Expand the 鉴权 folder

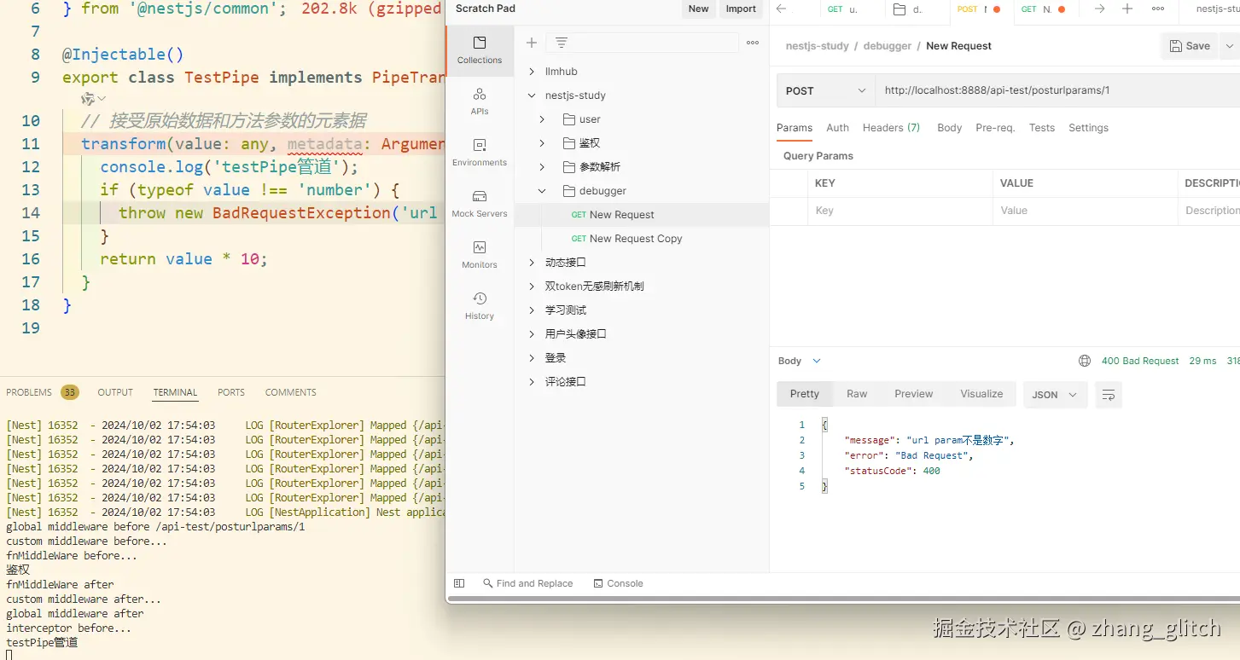[542, 143]
